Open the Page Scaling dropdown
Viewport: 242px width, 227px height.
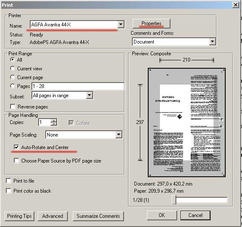(119, 135)
